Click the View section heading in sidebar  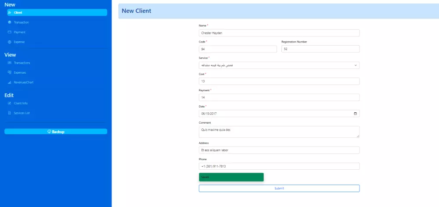coord(10,55)
